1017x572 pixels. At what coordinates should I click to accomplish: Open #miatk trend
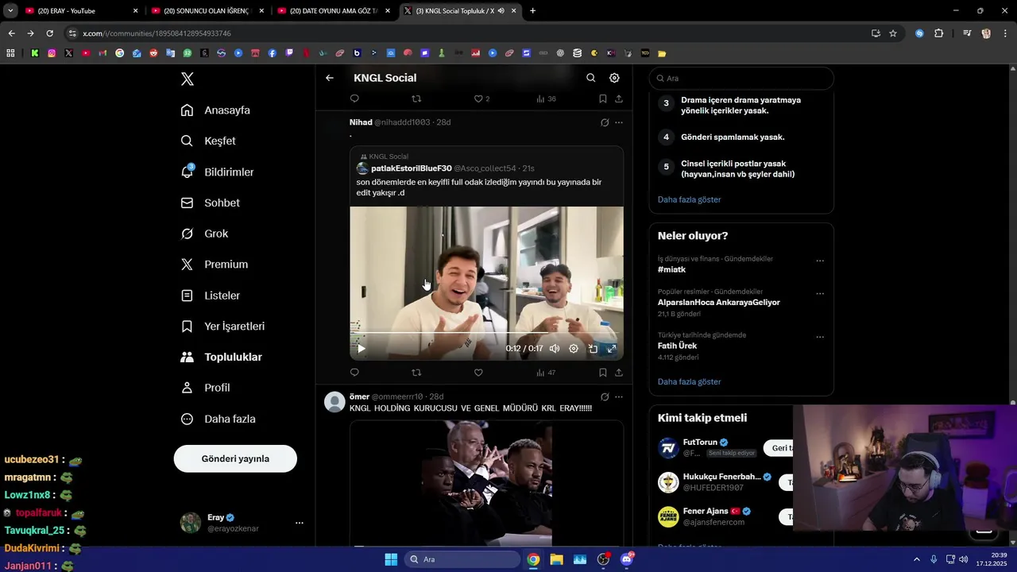point(671,270)
